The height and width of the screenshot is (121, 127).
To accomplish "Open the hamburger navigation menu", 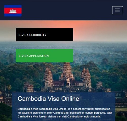I will click(x=117, y=10).
